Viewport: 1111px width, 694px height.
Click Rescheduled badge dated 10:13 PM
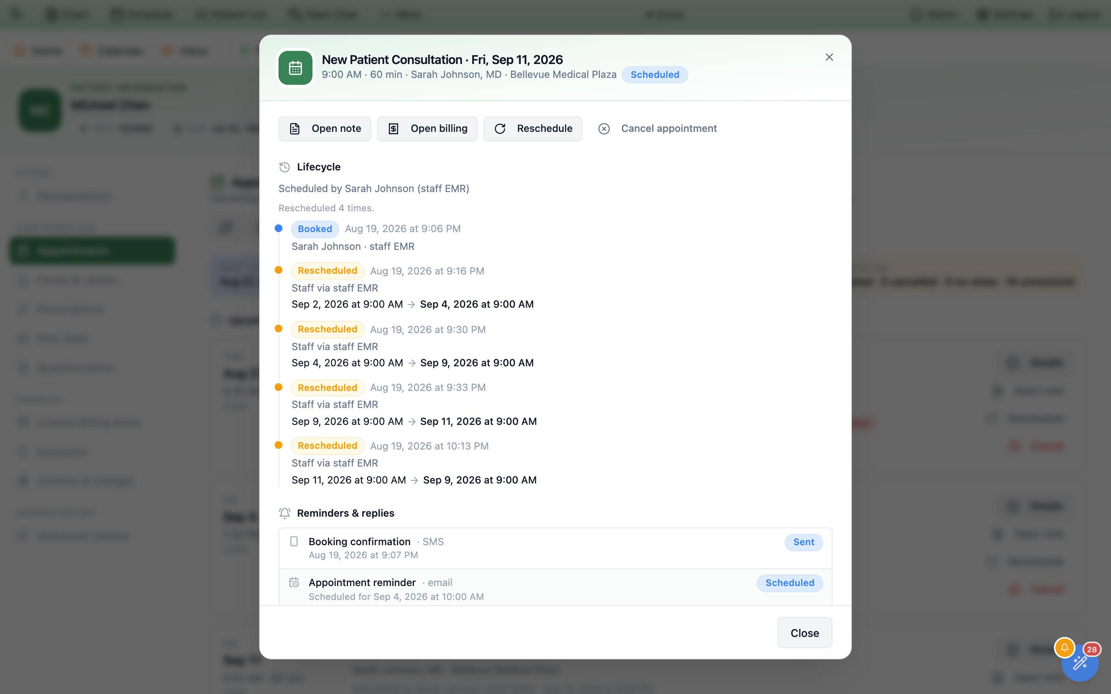[328, 446]
